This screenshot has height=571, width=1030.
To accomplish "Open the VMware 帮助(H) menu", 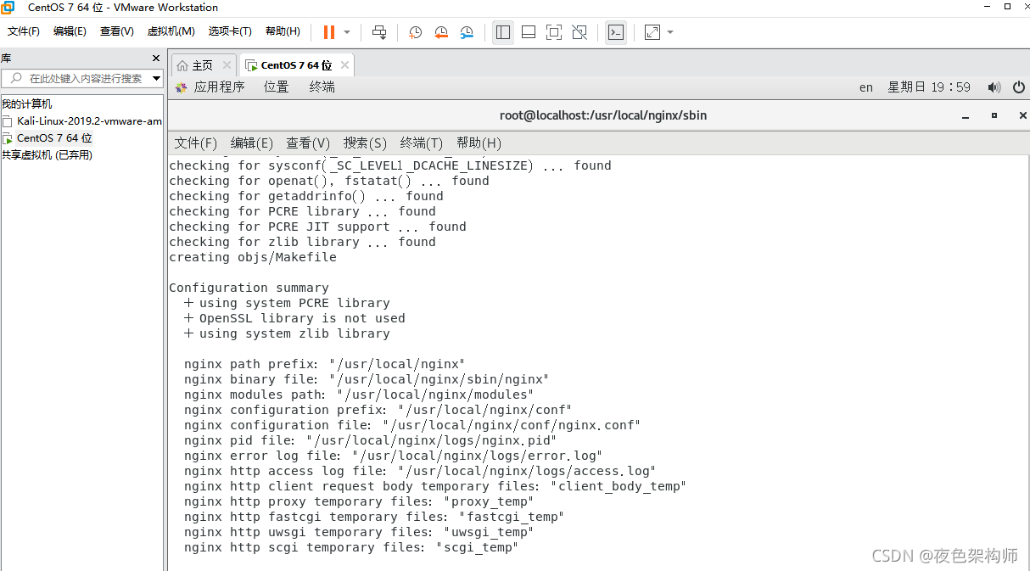I will pyautogui.click(x=283, y=31).
